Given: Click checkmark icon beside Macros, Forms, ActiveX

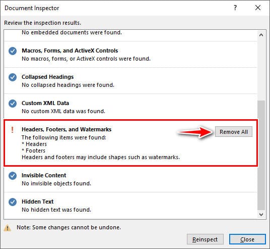Looking at the screenshot, I should [13, 51].
